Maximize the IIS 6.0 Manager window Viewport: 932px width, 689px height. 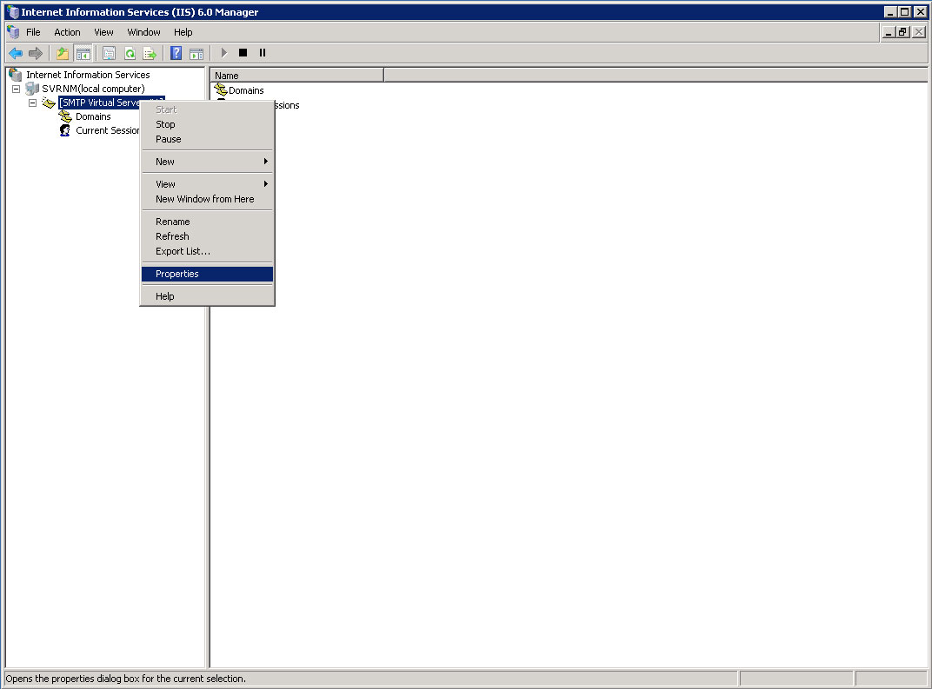(x=904, y=12)
